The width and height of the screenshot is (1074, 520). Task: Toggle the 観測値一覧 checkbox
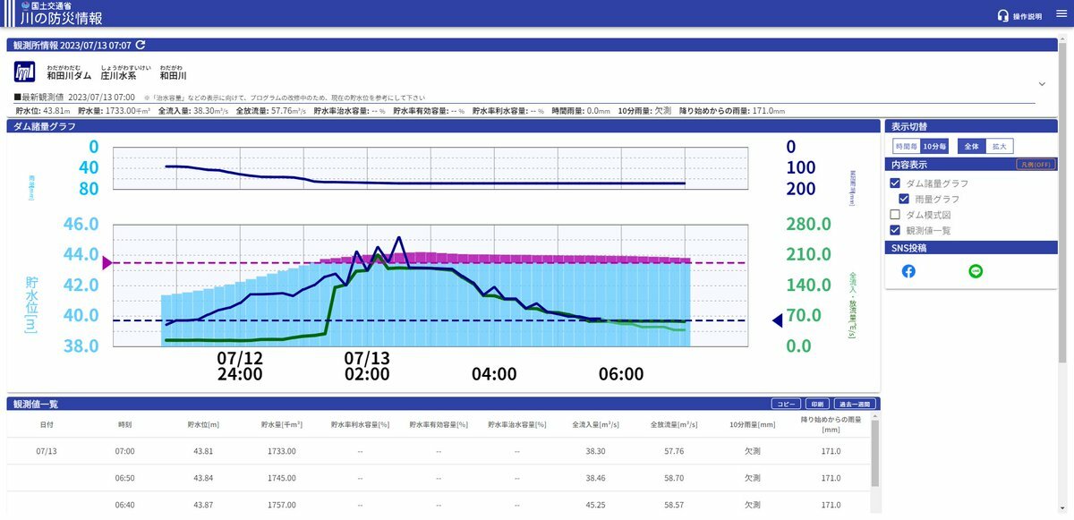point(895,230)
